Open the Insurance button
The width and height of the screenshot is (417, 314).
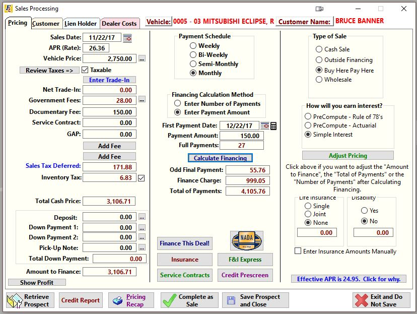pos(184,260)
